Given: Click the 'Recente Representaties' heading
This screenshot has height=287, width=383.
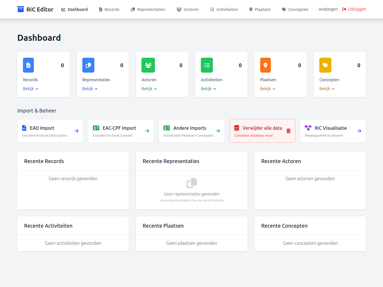Looking at the screenshot, I should [x=171, y=161].
